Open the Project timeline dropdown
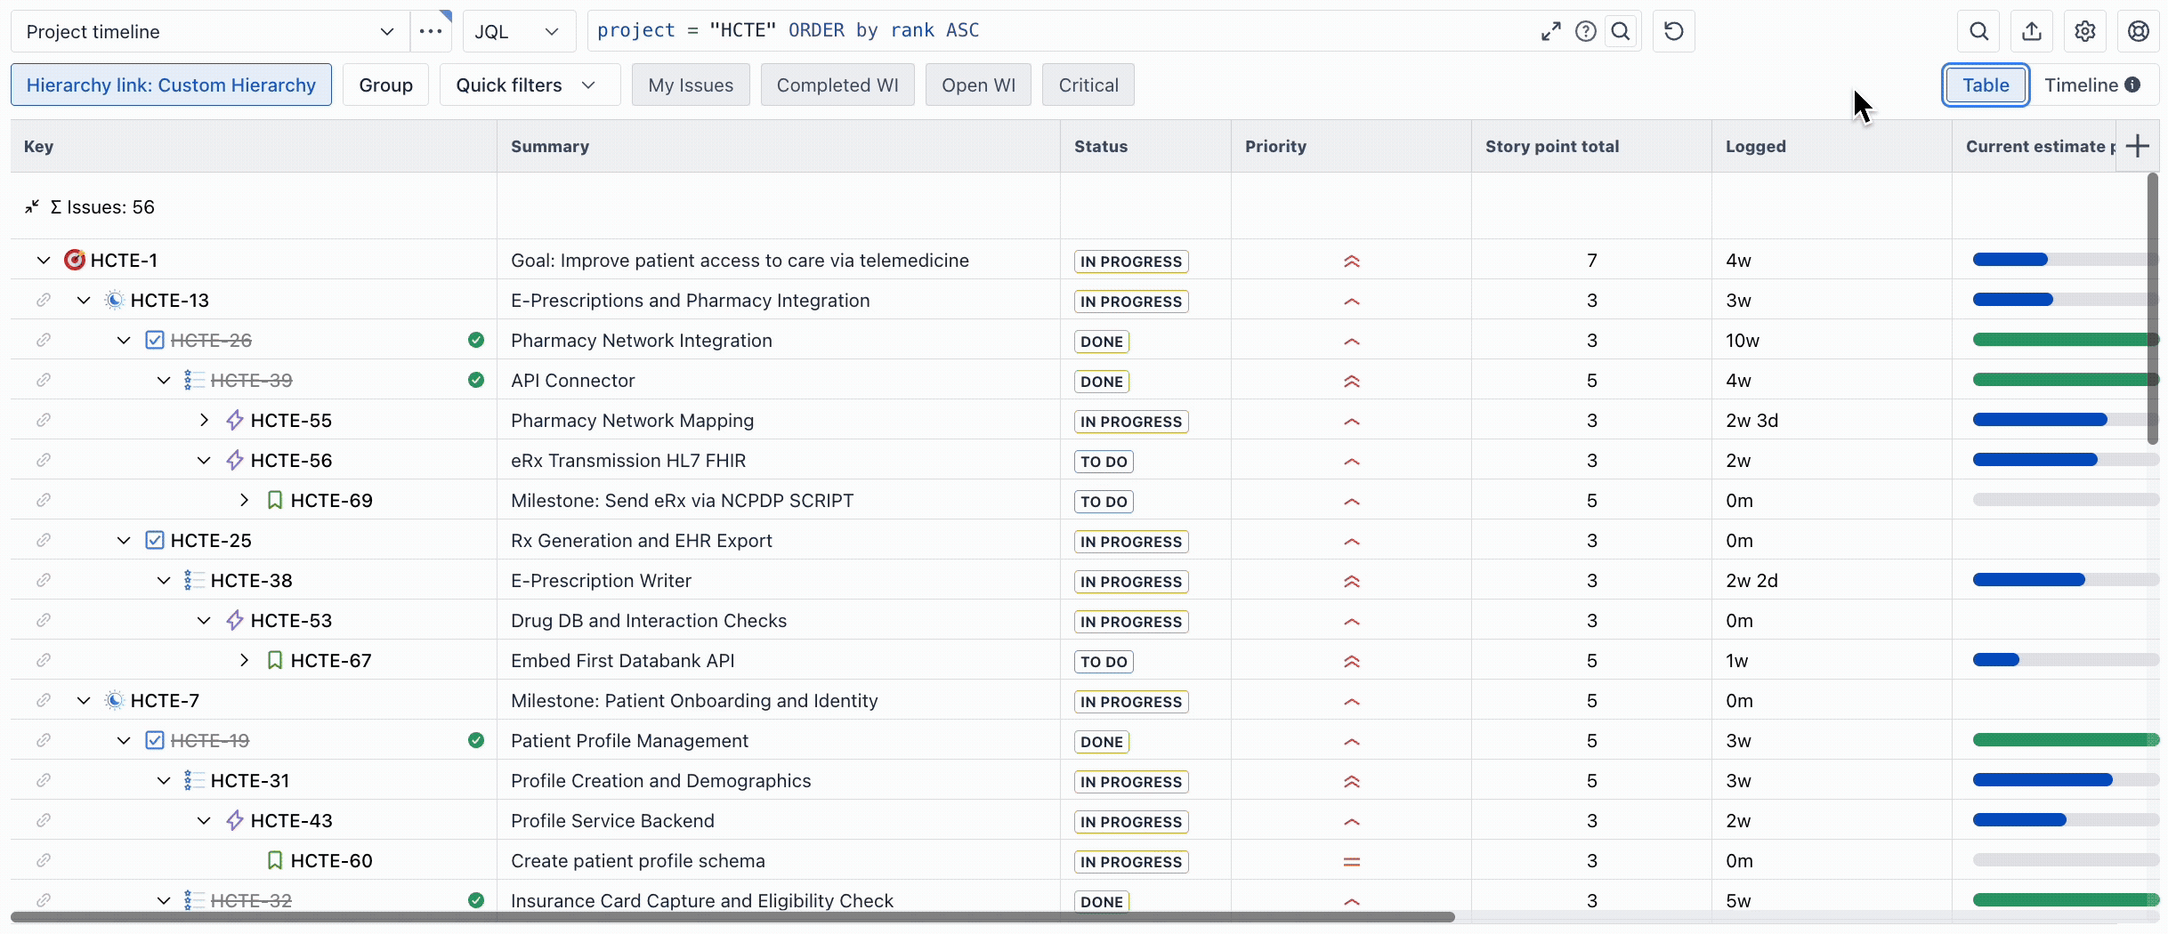The width and height of the screenshot is (2168, 934). [210, 31]
